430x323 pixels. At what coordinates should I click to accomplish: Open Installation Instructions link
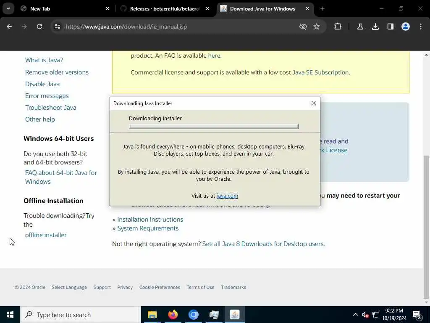pyautogui.click(x=150, y=220)
